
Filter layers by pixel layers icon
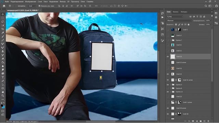190,17
